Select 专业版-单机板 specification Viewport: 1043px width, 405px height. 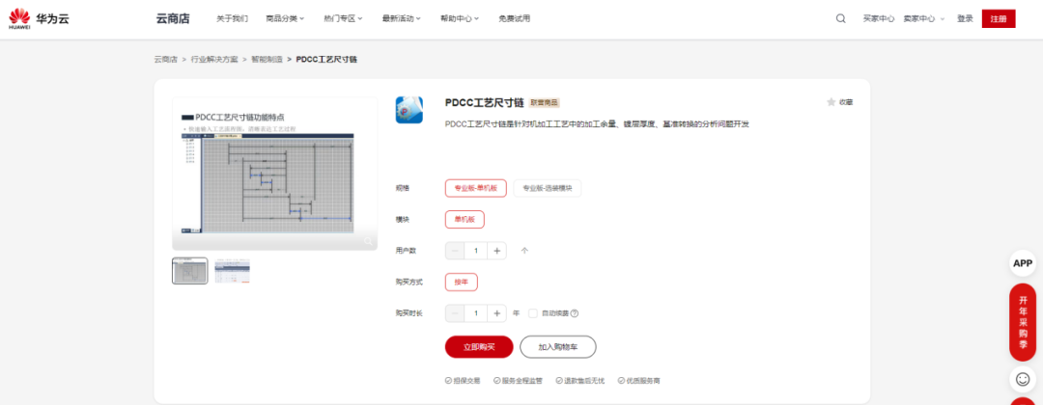tap(475, 189)
